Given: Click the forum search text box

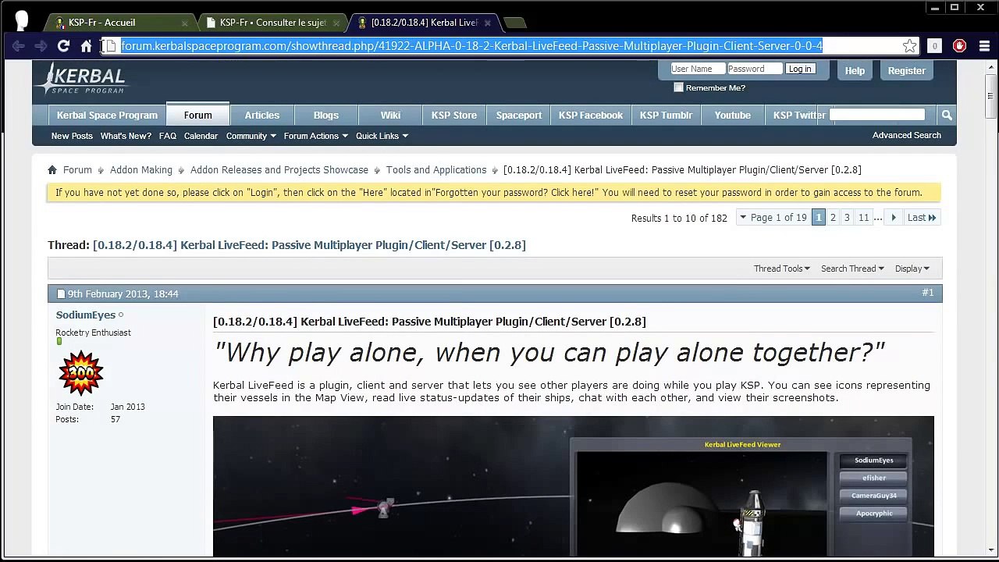Looking at the screenshot, I should 877,114.
